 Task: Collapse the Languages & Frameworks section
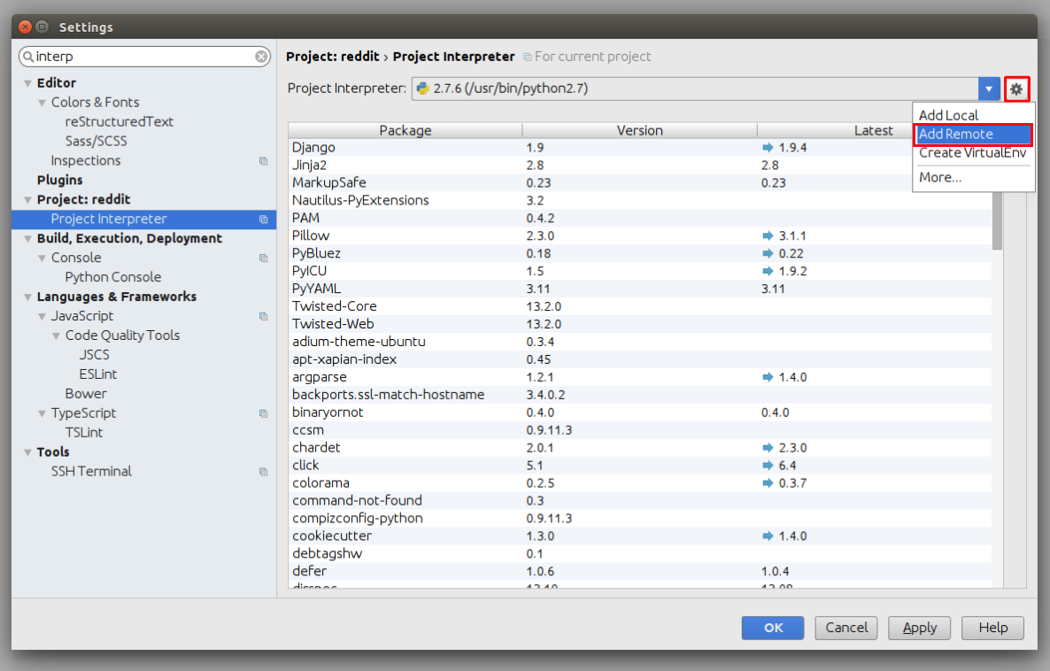(29, 297)
